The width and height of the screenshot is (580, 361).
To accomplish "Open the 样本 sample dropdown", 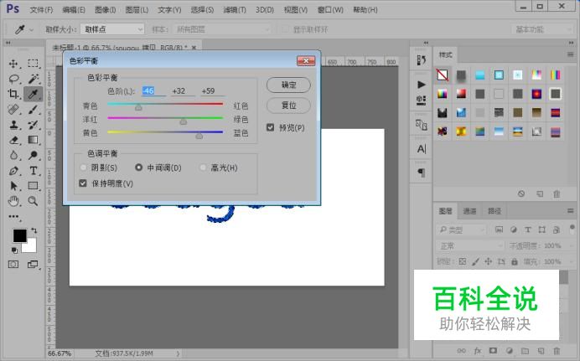I will point(221,29).
